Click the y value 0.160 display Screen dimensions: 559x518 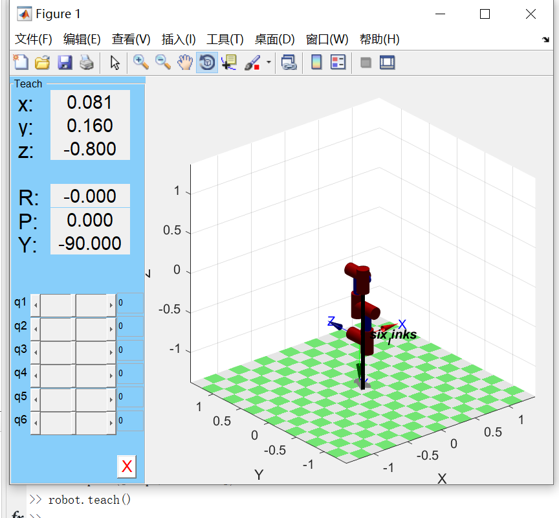(90, 126)
